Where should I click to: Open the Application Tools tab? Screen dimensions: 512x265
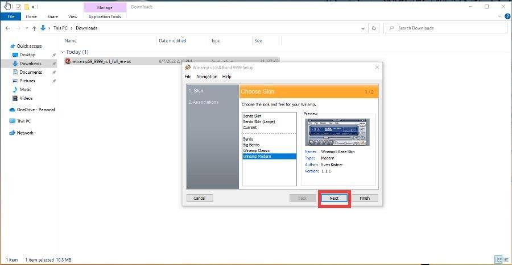point(105,16)
